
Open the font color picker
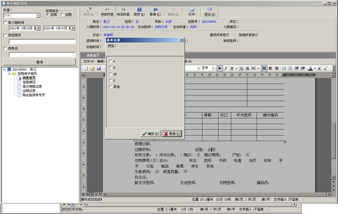point(315,68)
